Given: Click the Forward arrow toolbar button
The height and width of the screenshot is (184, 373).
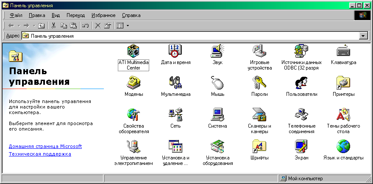Looking at the screenshot, I should (x=26, y=25).
